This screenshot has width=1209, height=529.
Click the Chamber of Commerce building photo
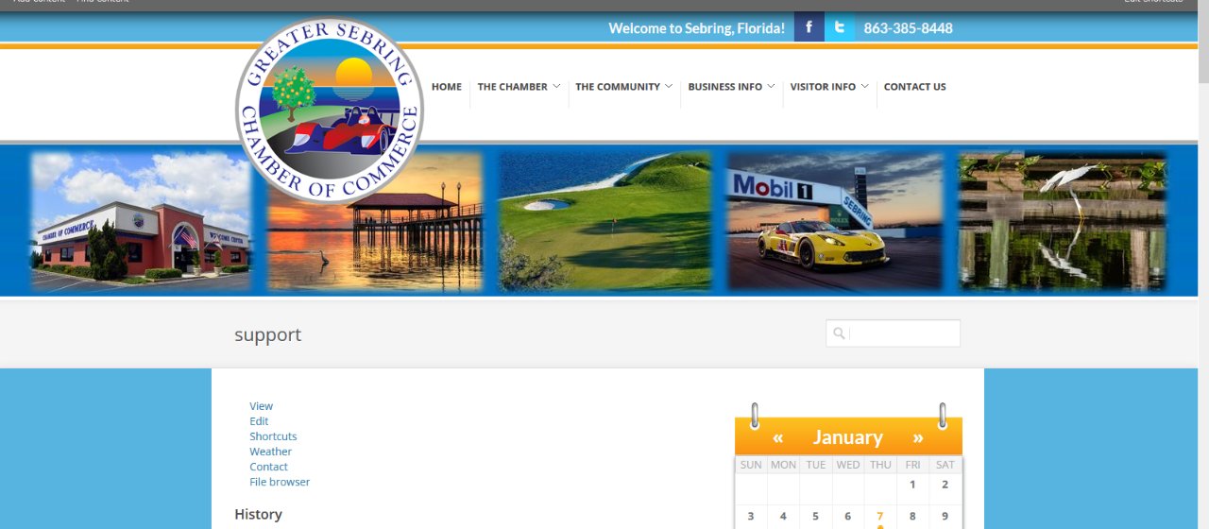pos(141,221)
